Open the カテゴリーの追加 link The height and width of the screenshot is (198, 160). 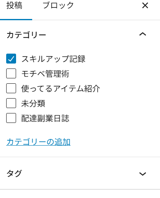(38, 142)
